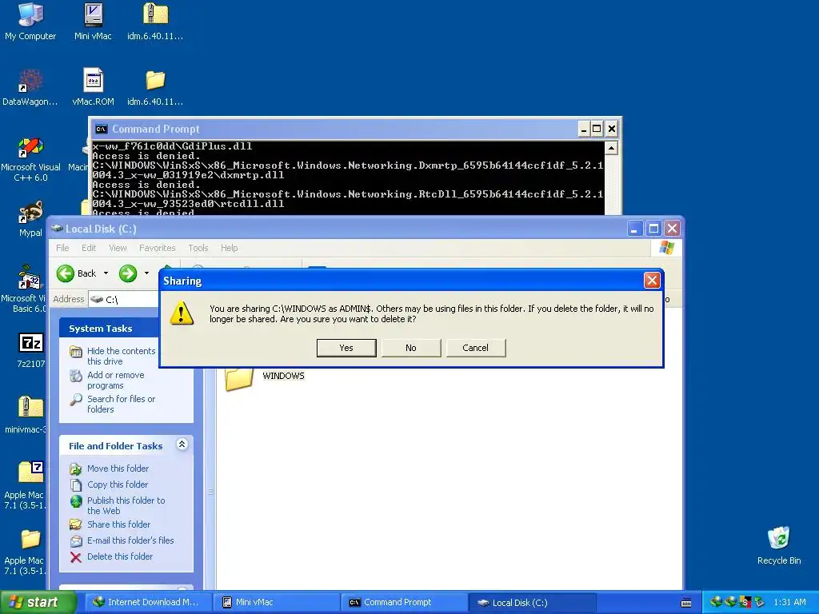
Task: Click the Copy this folder link
Action: point(118,484)
